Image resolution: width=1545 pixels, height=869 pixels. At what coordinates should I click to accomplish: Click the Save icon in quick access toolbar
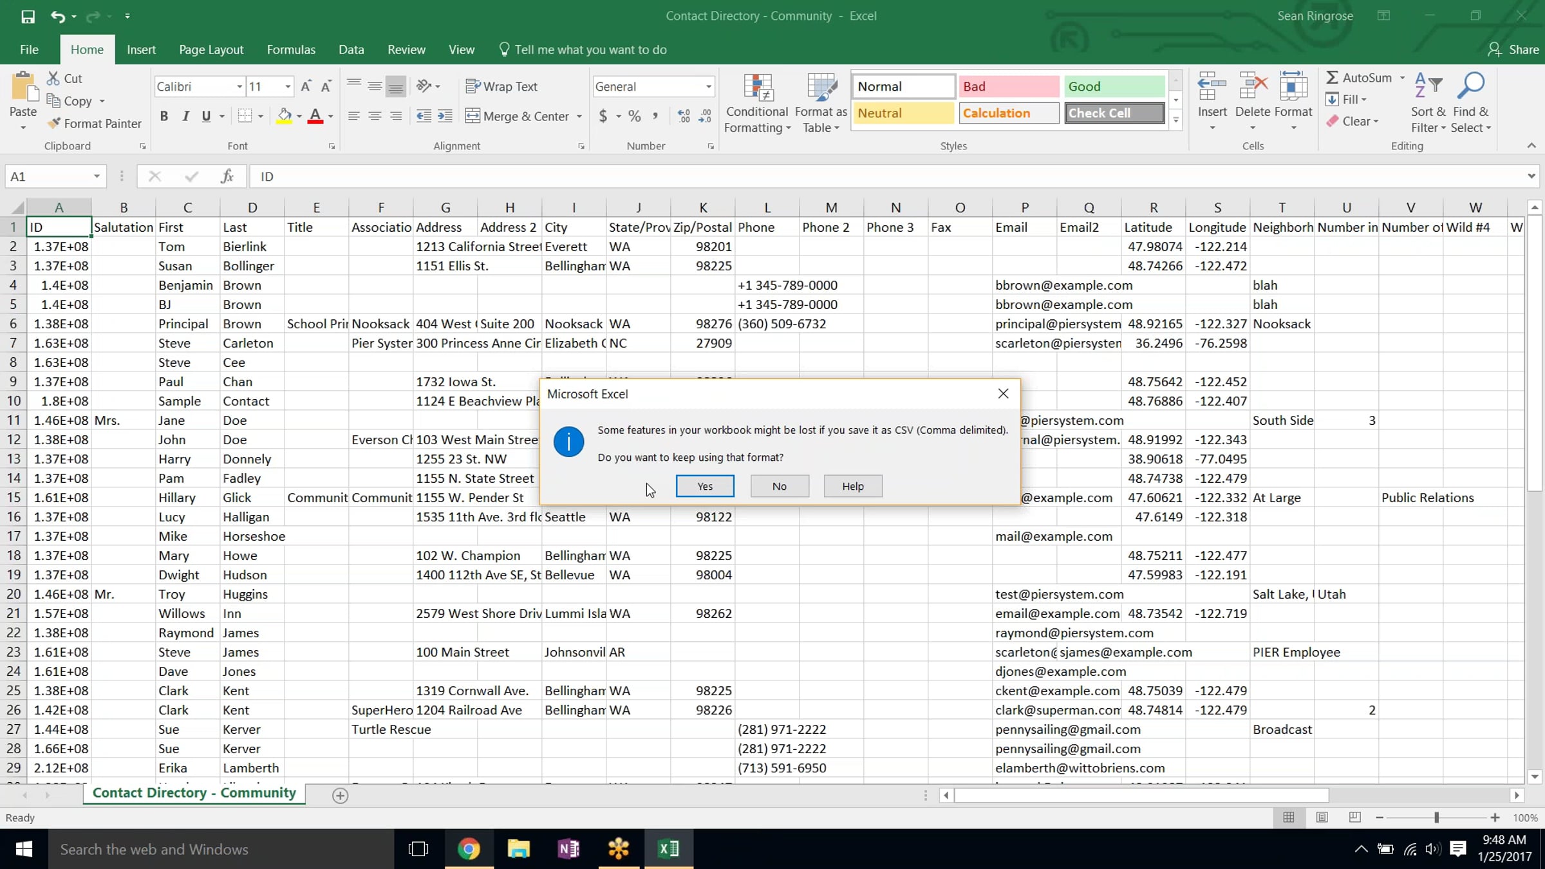tap(28, 16)
